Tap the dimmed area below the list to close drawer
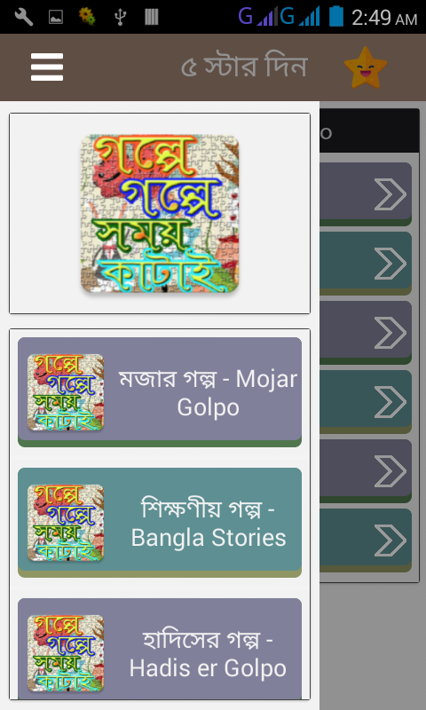 pos(373,645)
